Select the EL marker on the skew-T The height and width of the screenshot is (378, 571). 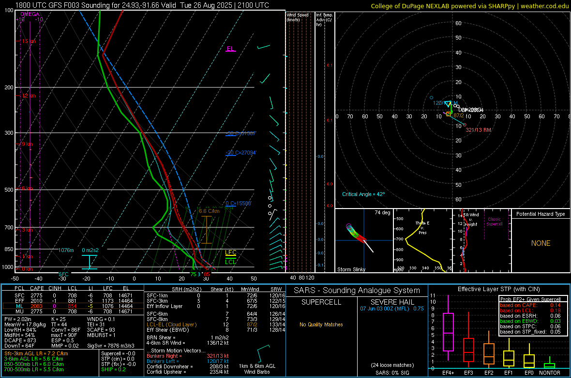[x=230, y=49]
